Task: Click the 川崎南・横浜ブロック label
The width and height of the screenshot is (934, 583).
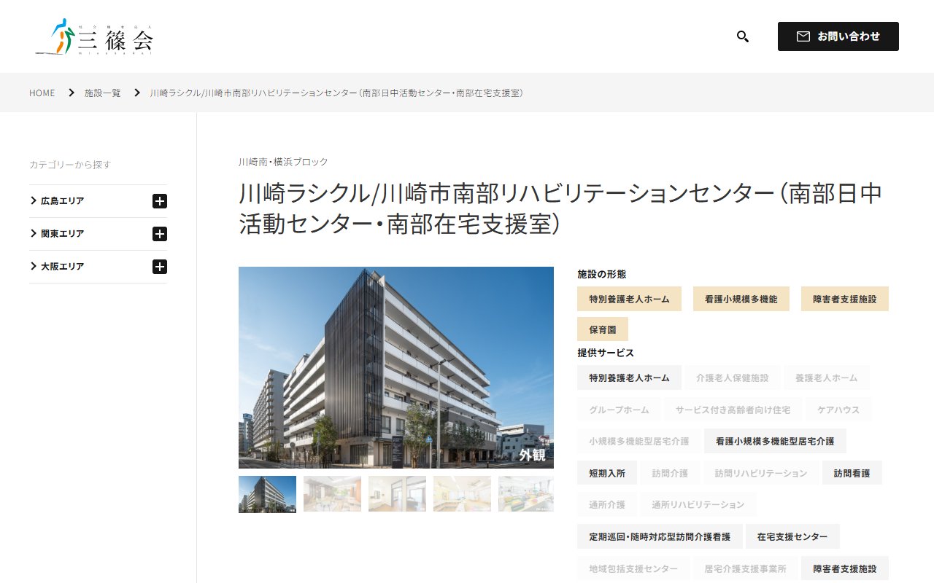Action: pyautogui.click(x=283, y=162)
